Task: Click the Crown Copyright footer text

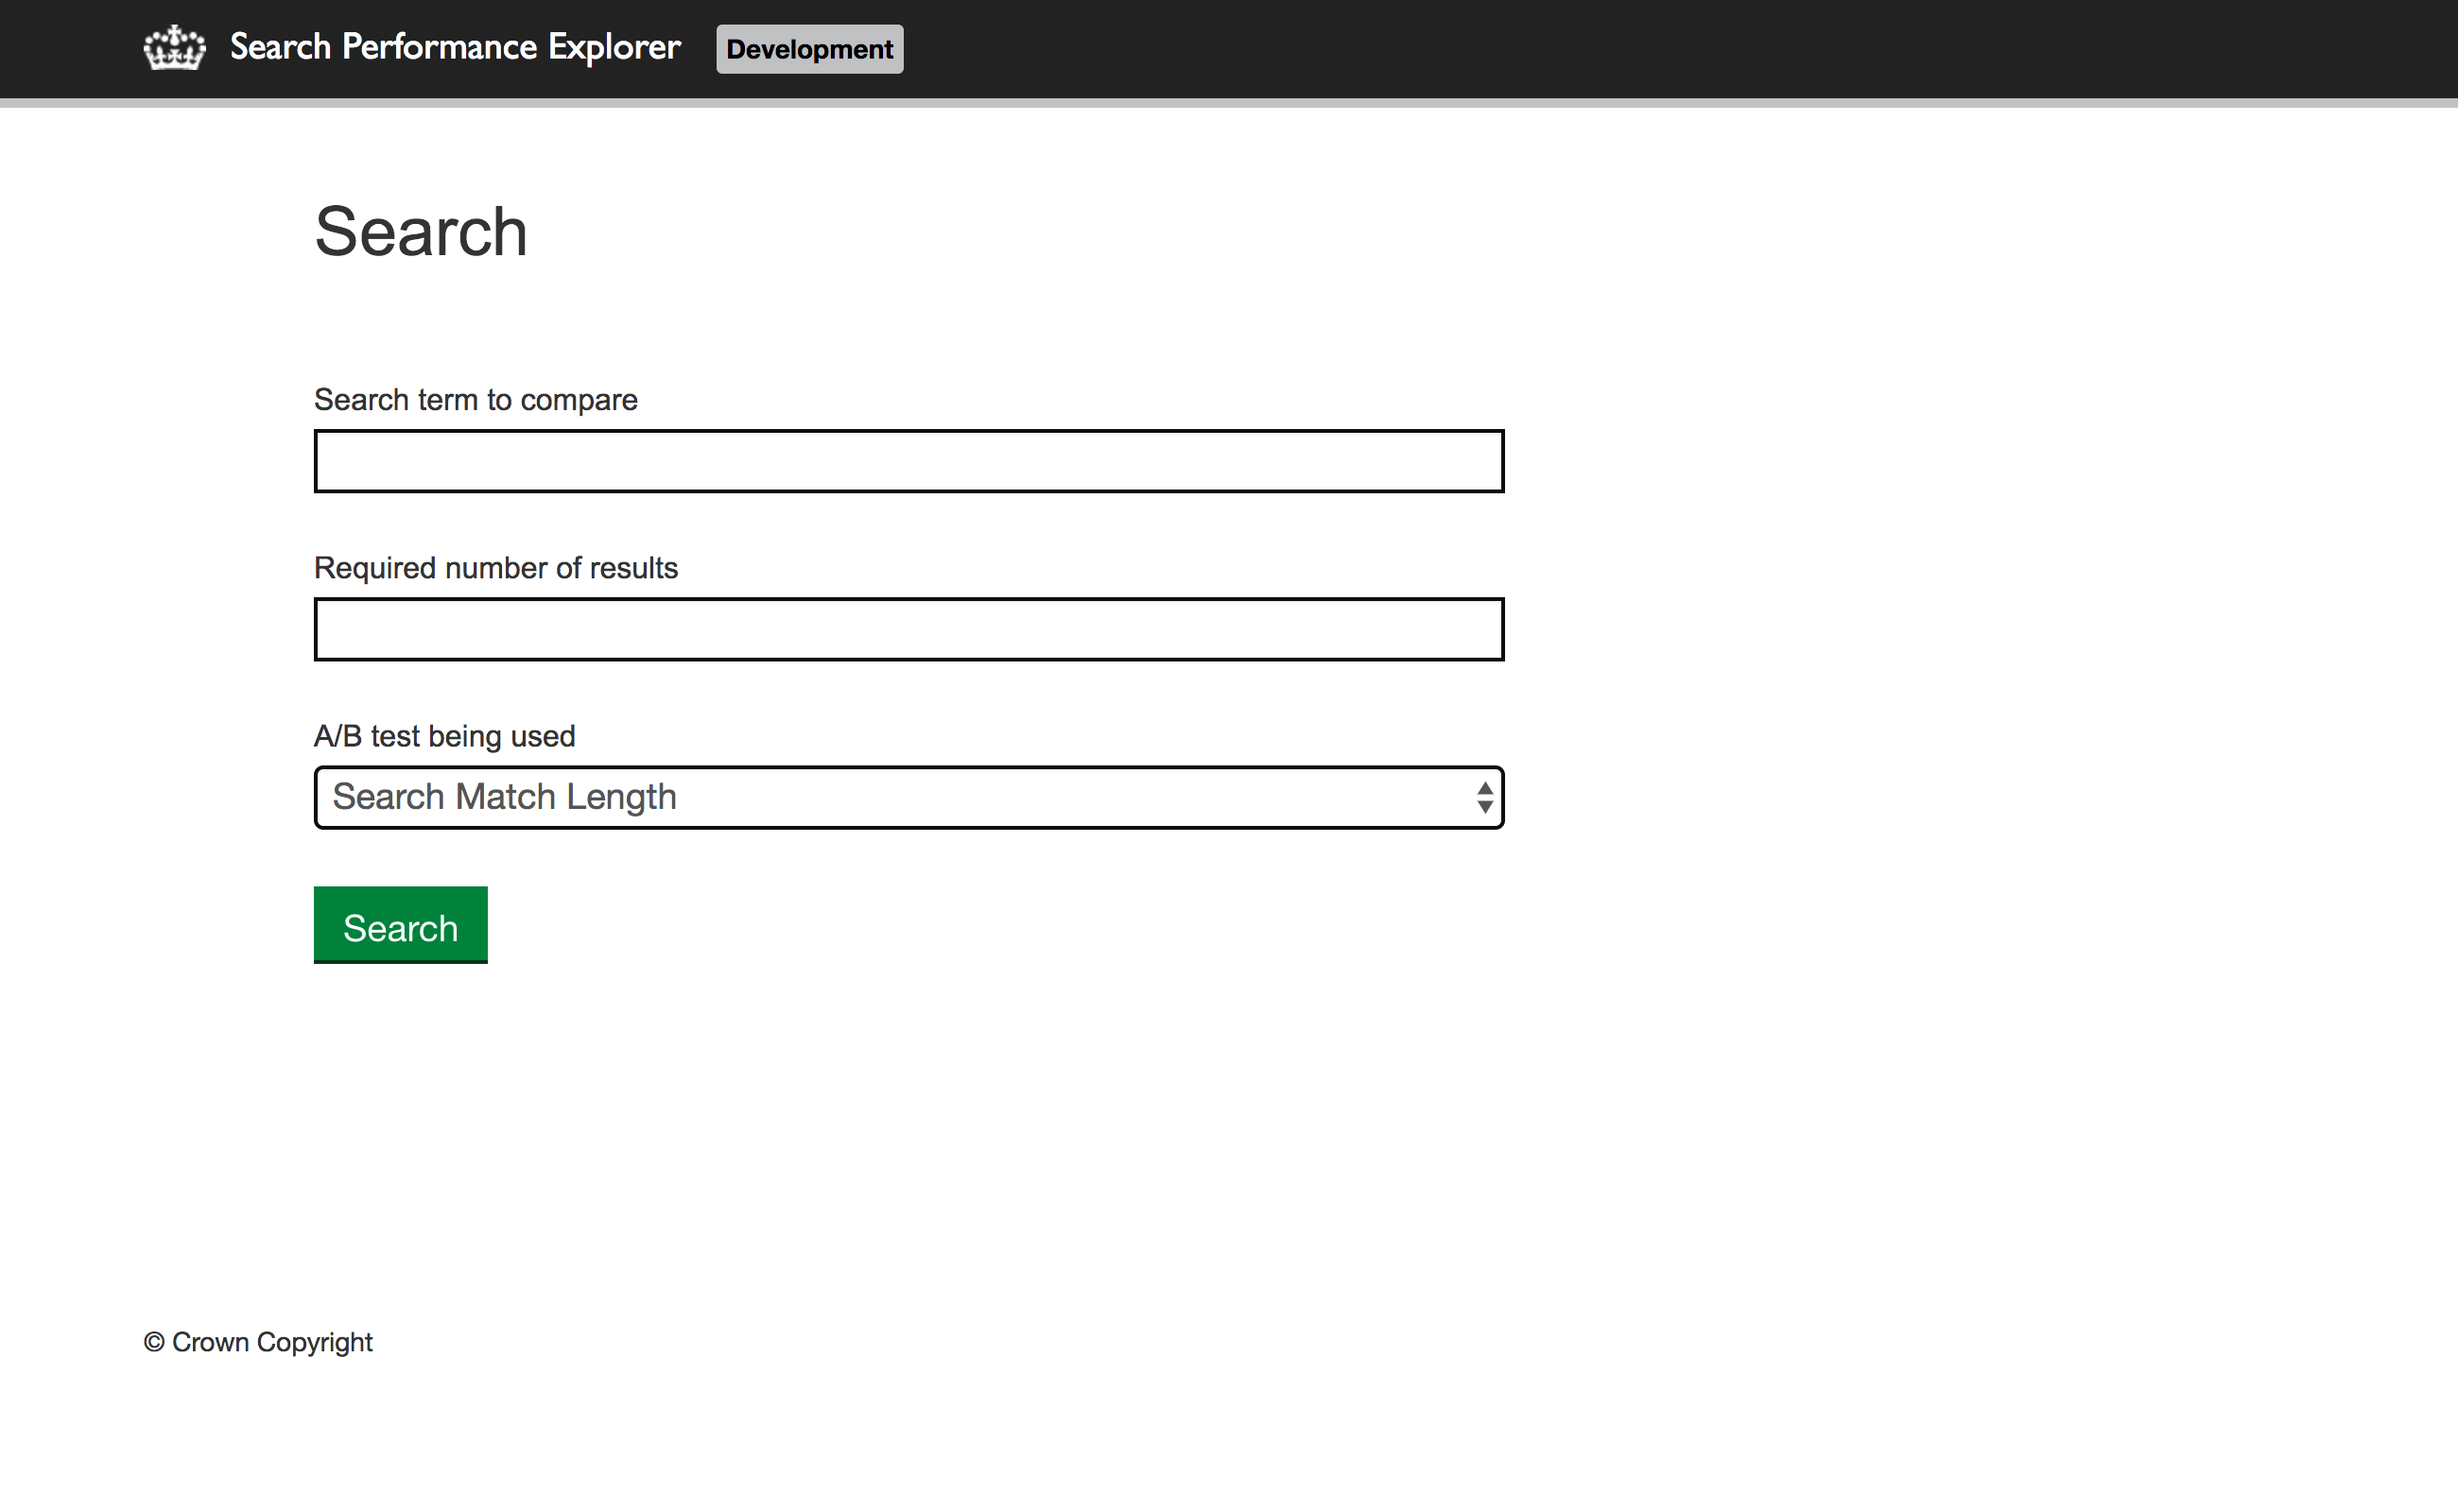Action: [x=271, y=1342]
